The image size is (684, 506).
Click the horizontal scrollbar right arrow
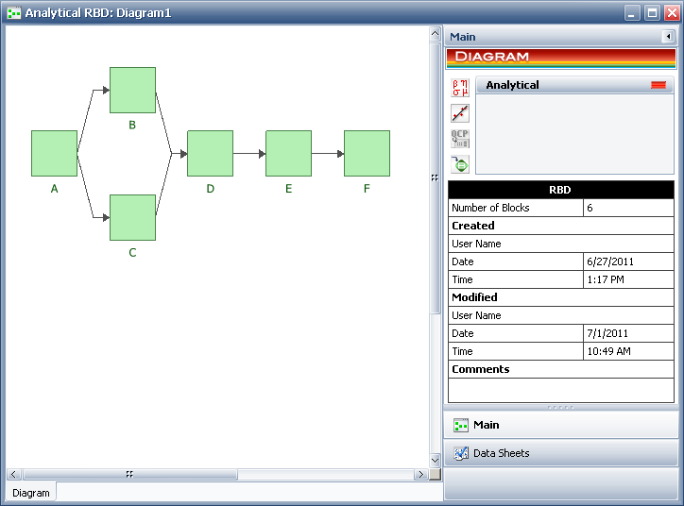(421, 474)
